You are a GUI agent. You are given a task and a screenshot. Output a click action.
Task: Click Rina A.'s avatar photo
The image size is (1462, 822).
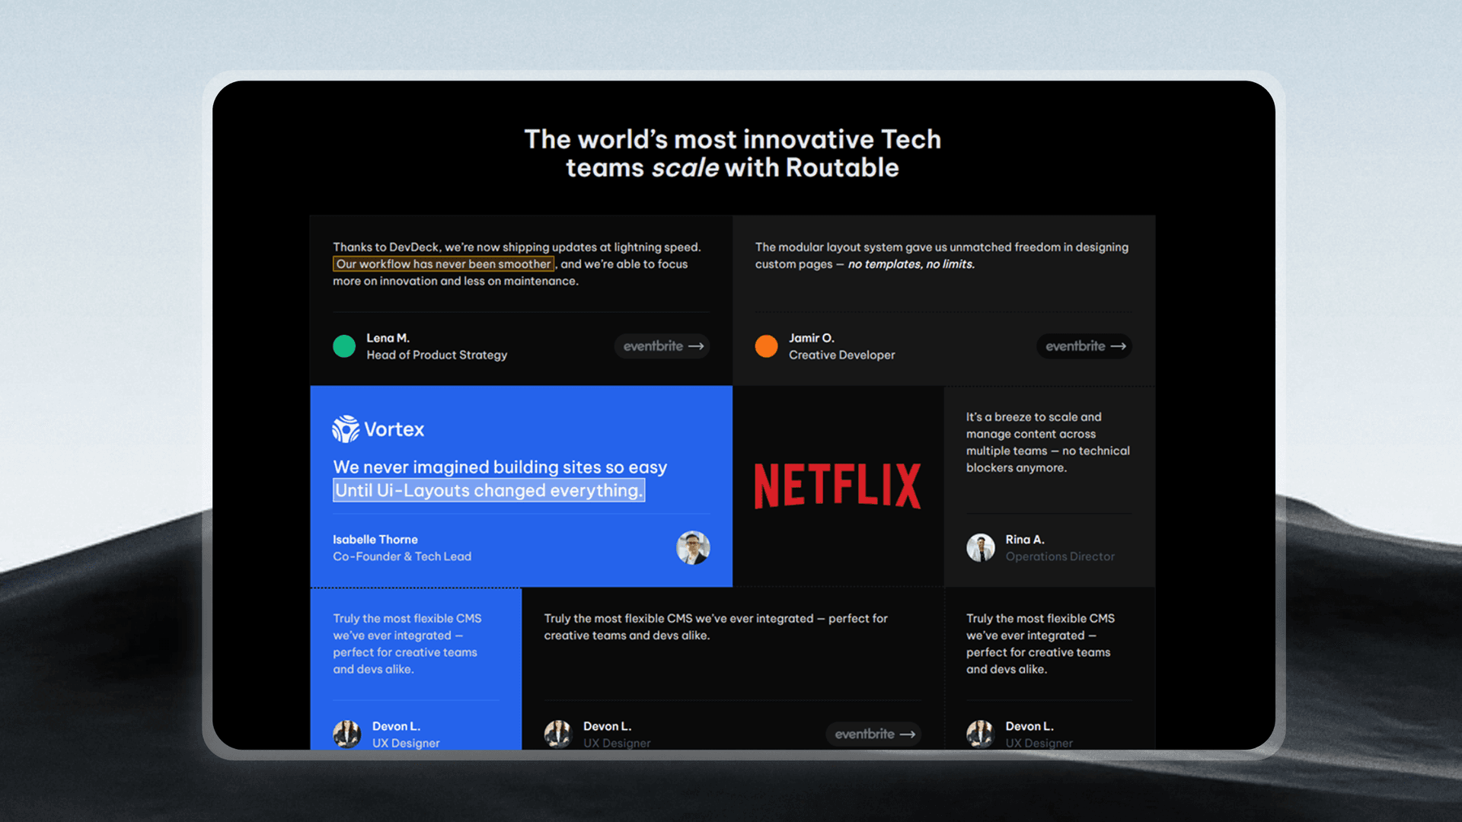[x=981, y=547]
